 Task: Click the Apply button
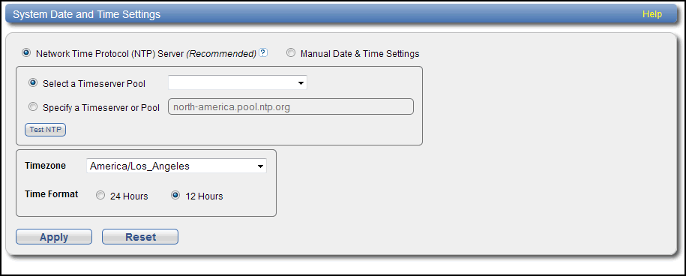point(54,237)
